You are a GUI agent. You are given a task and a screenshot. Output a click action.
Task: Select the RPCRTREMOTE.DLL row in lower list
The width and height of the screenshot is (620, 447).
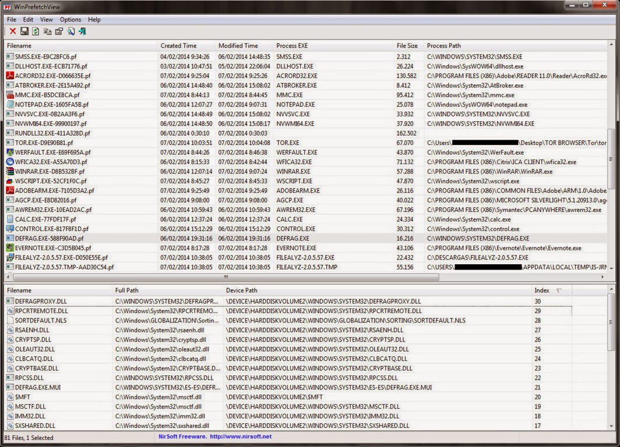click(x=288, y=311)
